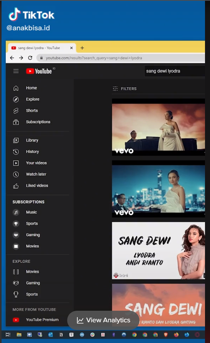Open the 'Sang Dewi Lyodra Andi Rianto' thumbnail

(x=158, y=251)
